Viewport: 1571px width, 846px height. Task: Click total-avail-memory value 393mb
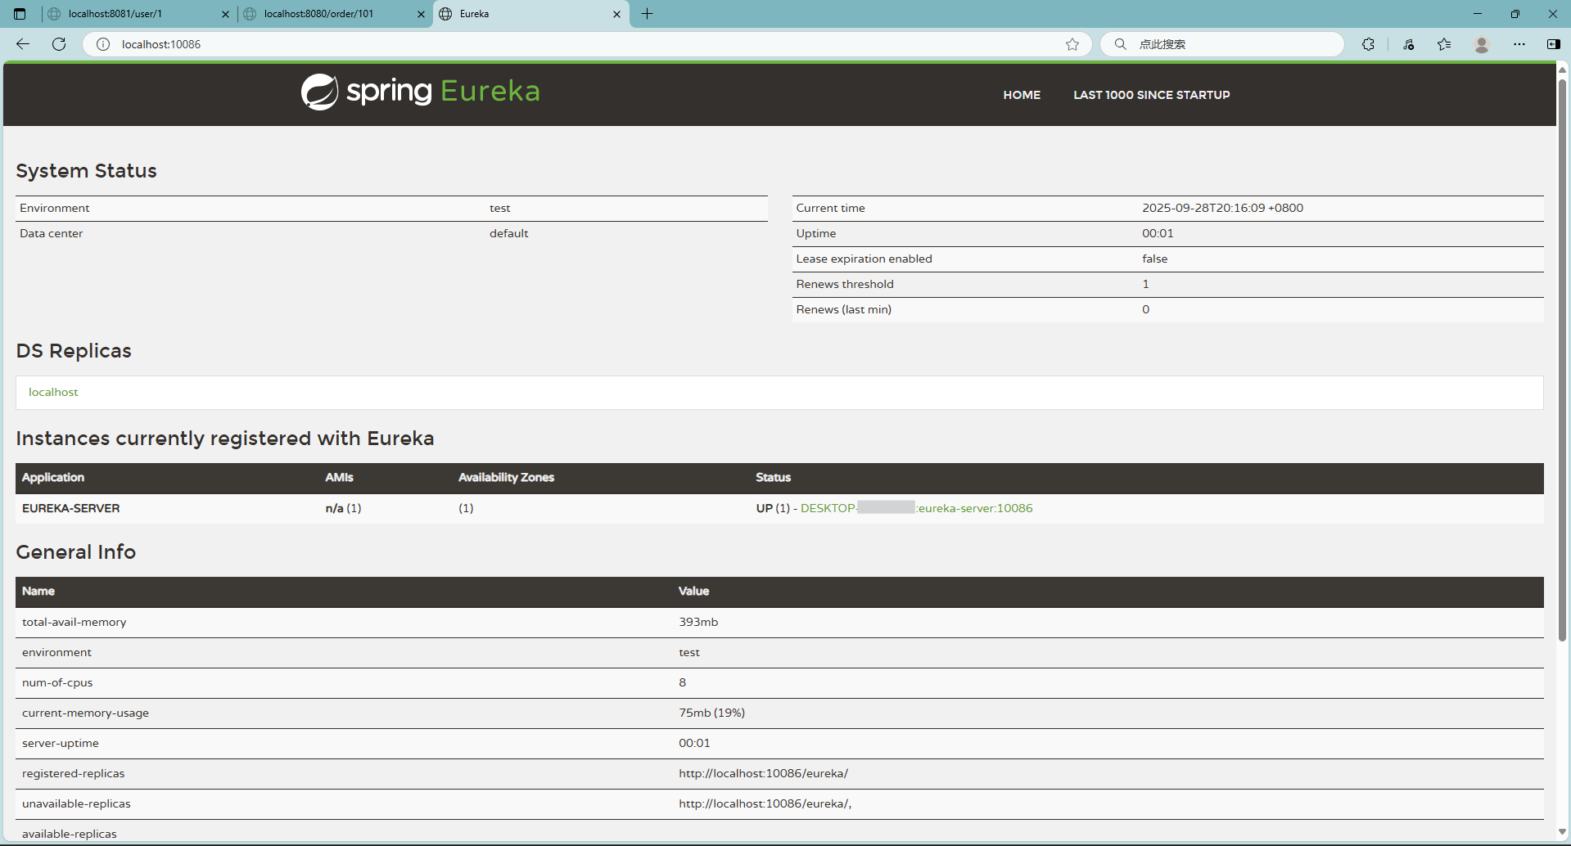coord(698,622)
